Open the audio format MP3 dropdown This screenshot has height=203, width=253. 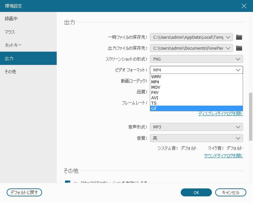click(x=196, y=127)
